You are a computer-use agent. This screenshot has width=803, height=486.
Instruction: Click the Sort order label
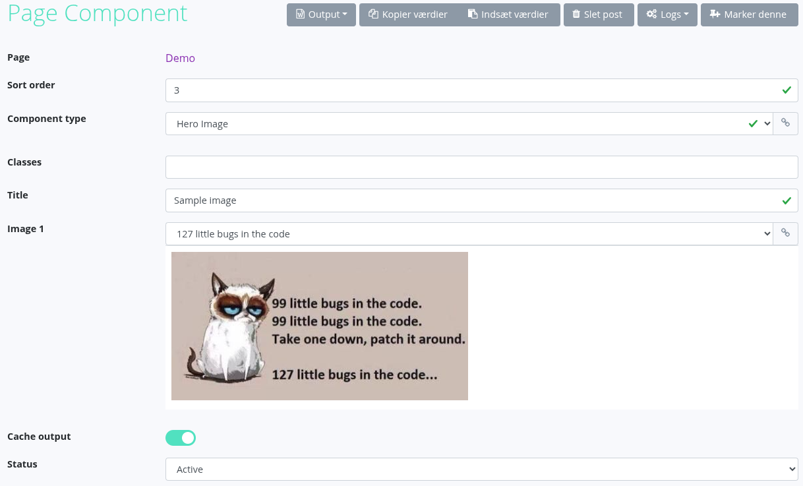[31, 85]
